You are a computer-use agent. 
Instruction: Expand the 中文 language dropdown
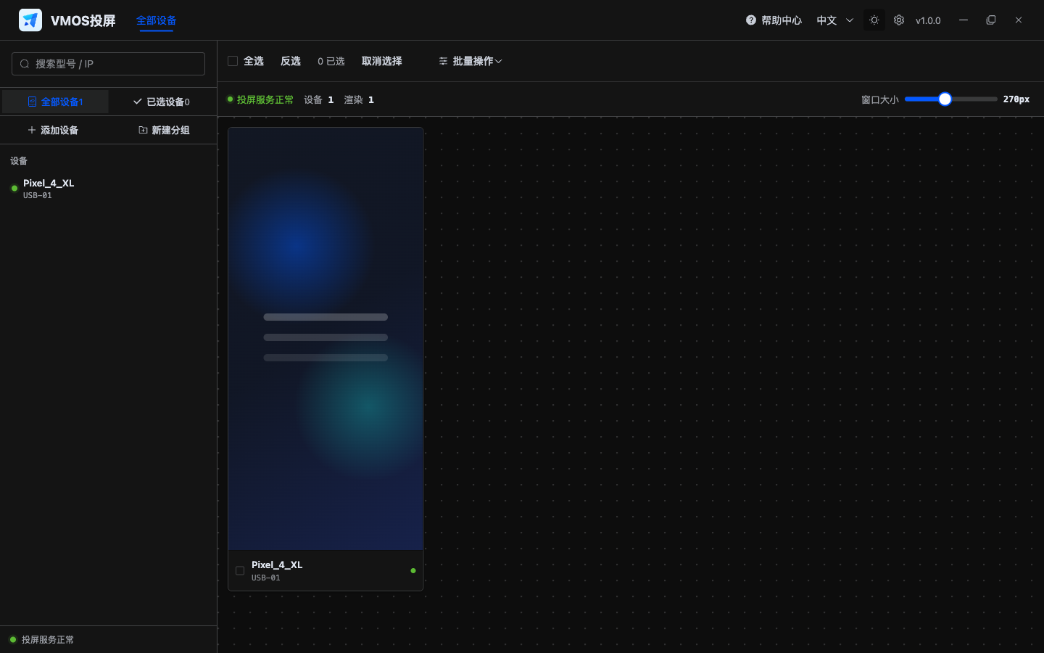(835, 20)
